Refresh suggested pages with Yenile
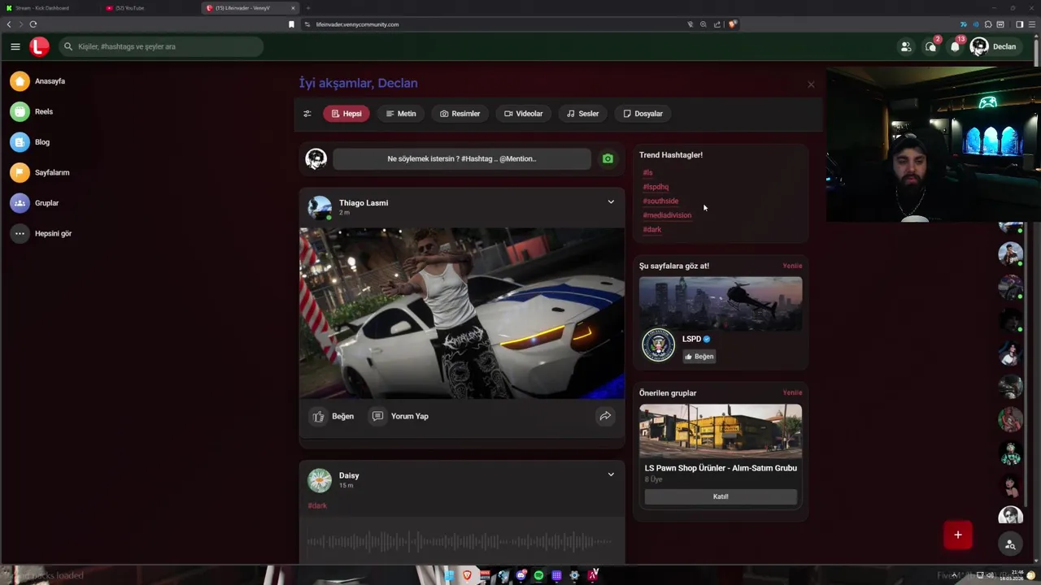1041x585 pixels. 792,266
